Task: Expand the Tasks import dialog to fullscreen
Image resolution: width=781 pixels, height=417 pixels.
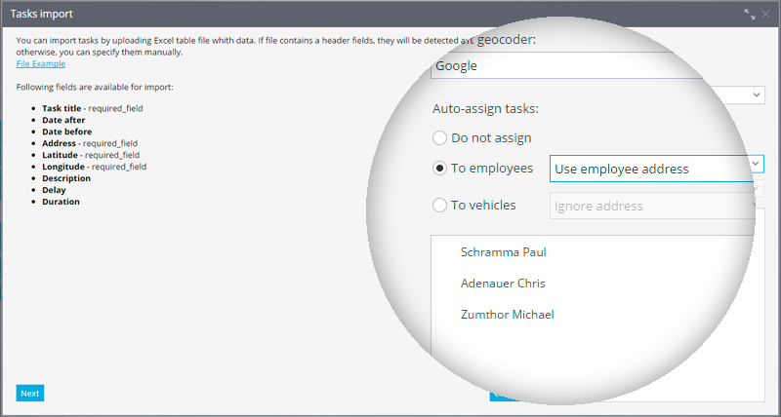Action: pos(750,15)
